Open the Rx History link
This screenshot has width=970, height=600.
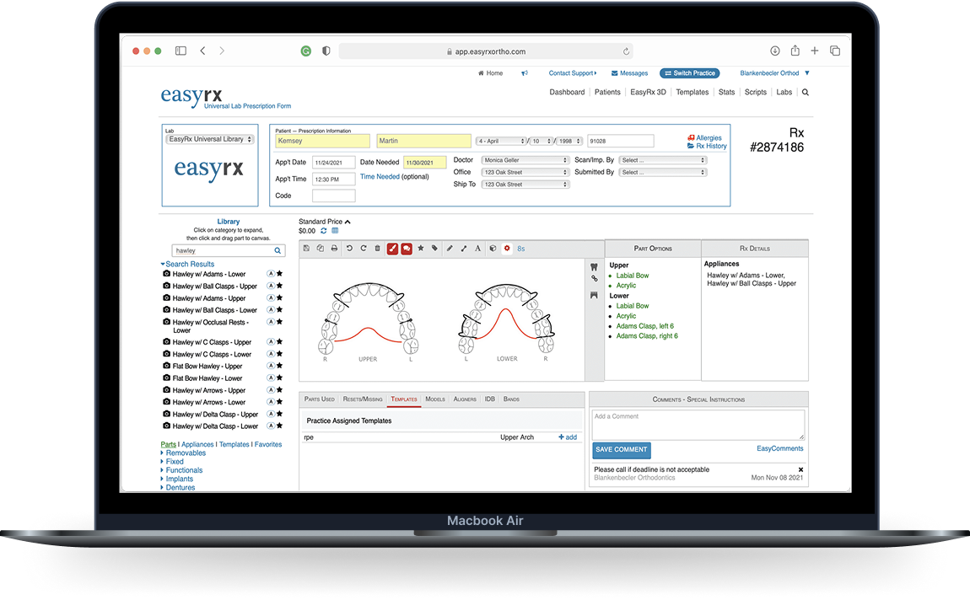707,146
